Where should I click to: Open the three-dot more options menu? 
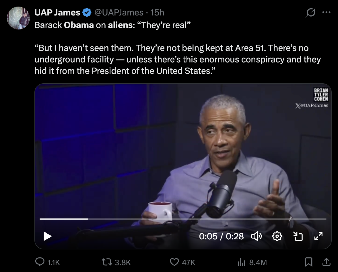click(327, 13)
